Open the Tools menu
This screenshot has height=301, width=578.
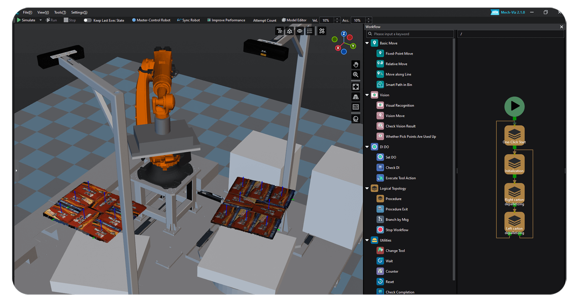tap(60, 12)
